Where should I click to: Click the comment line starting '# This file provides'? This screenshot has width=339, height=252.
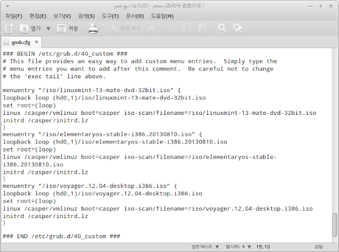pyautogui.click(x=140, y=61)
